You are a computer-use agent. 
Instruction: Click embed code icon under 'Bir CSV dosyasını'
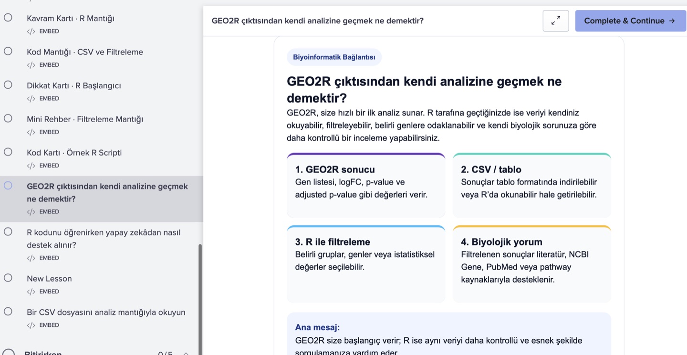pos(31,325)
